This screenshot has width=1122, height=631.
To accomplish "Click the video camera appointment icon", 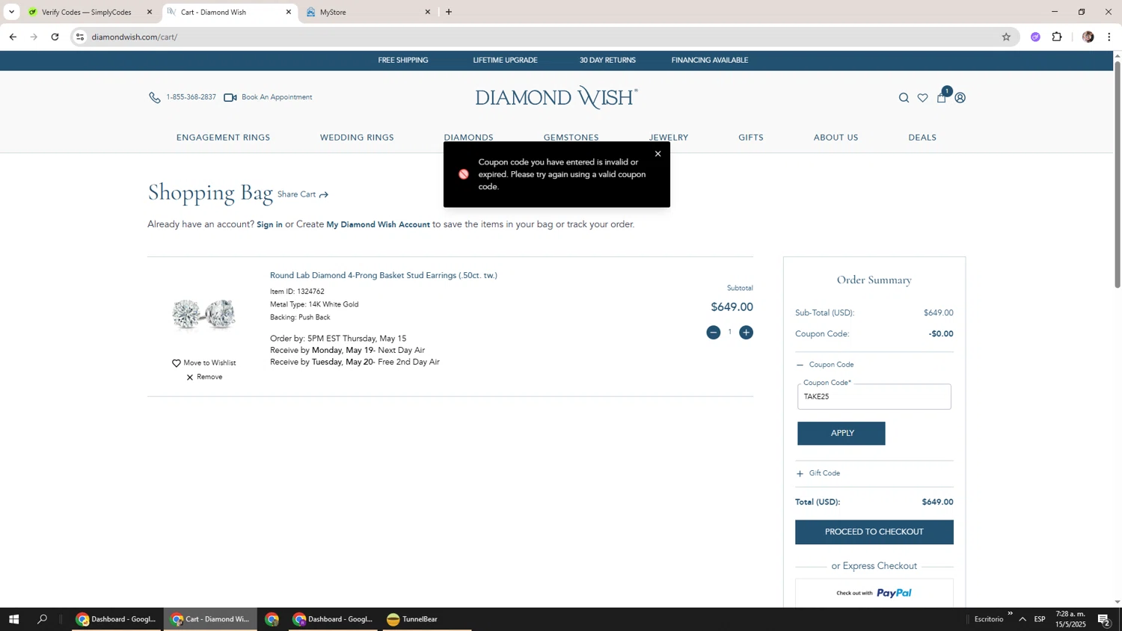I will point(230,98).
